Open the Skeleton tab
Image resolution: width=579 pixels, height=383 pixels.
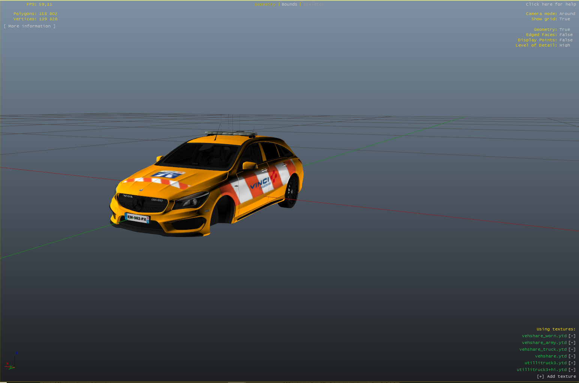pyautogui.click(x=314, y=5)
